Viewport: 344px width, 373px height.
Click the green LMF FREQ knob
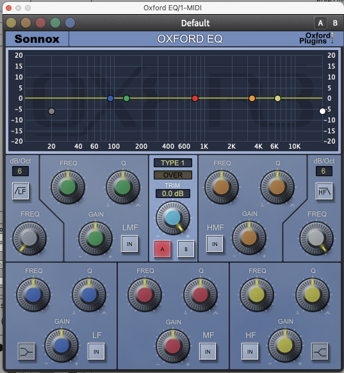pos(68,187)
